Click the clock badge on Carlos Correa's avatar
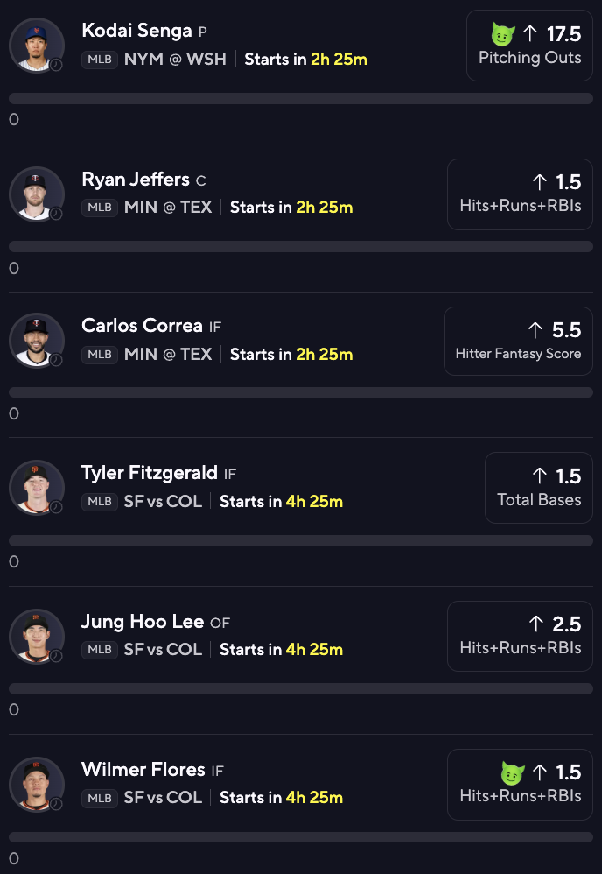The width and height of the screenshot is (602, 874). (56, 360)
